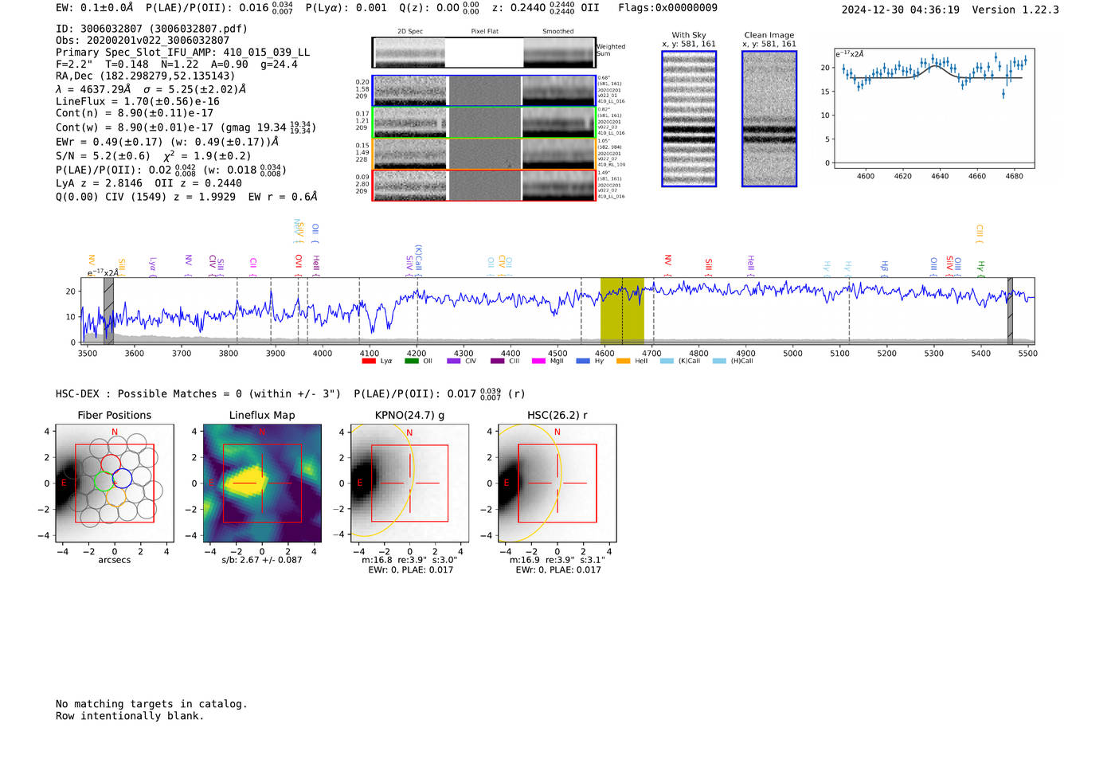
Task: Click the 2024-12-30 04:36:19 timestamp
Action: pos(900,10)
